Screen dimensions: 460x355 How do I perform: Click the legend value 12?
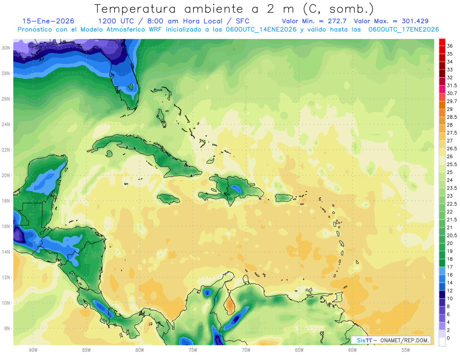coord(450,291)
